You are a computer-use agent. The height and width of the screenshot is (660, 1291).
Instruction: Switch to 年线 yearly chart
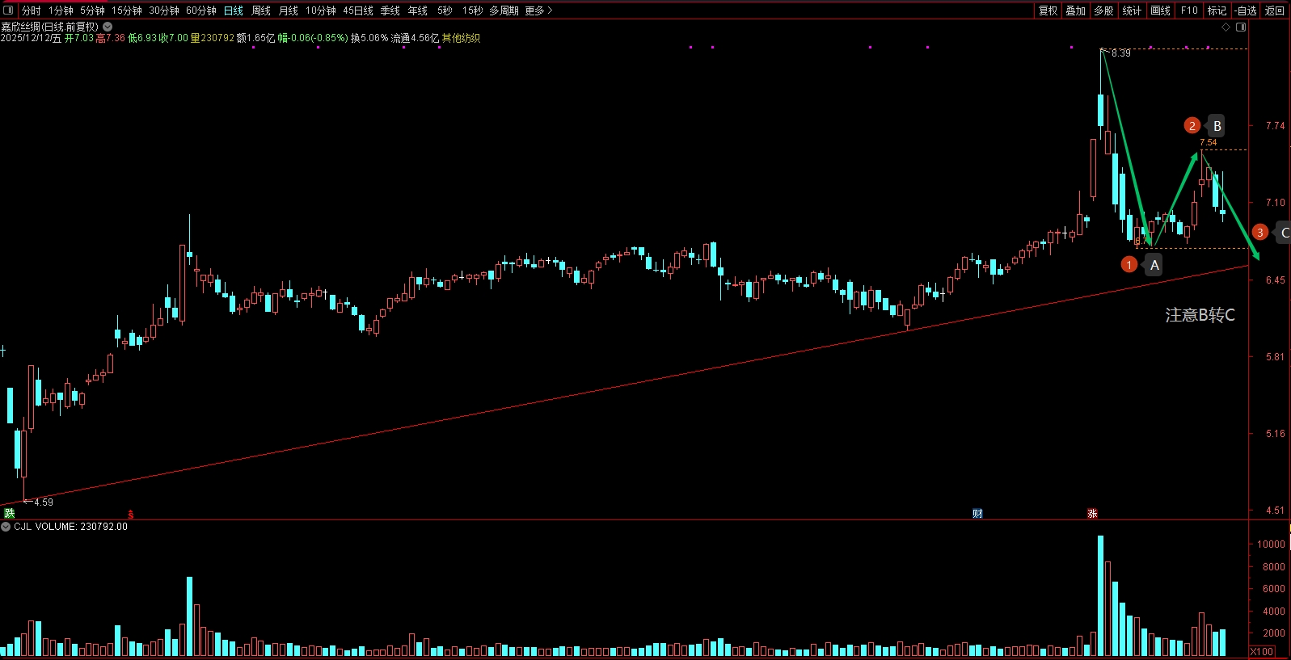click(x=418, y=11)
